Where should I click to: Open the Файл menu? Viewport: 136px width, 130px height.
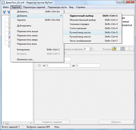[6, 7]
